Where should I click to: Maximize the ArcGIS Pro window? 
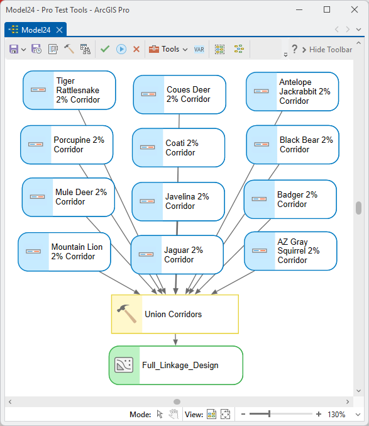tap(327, 10)
